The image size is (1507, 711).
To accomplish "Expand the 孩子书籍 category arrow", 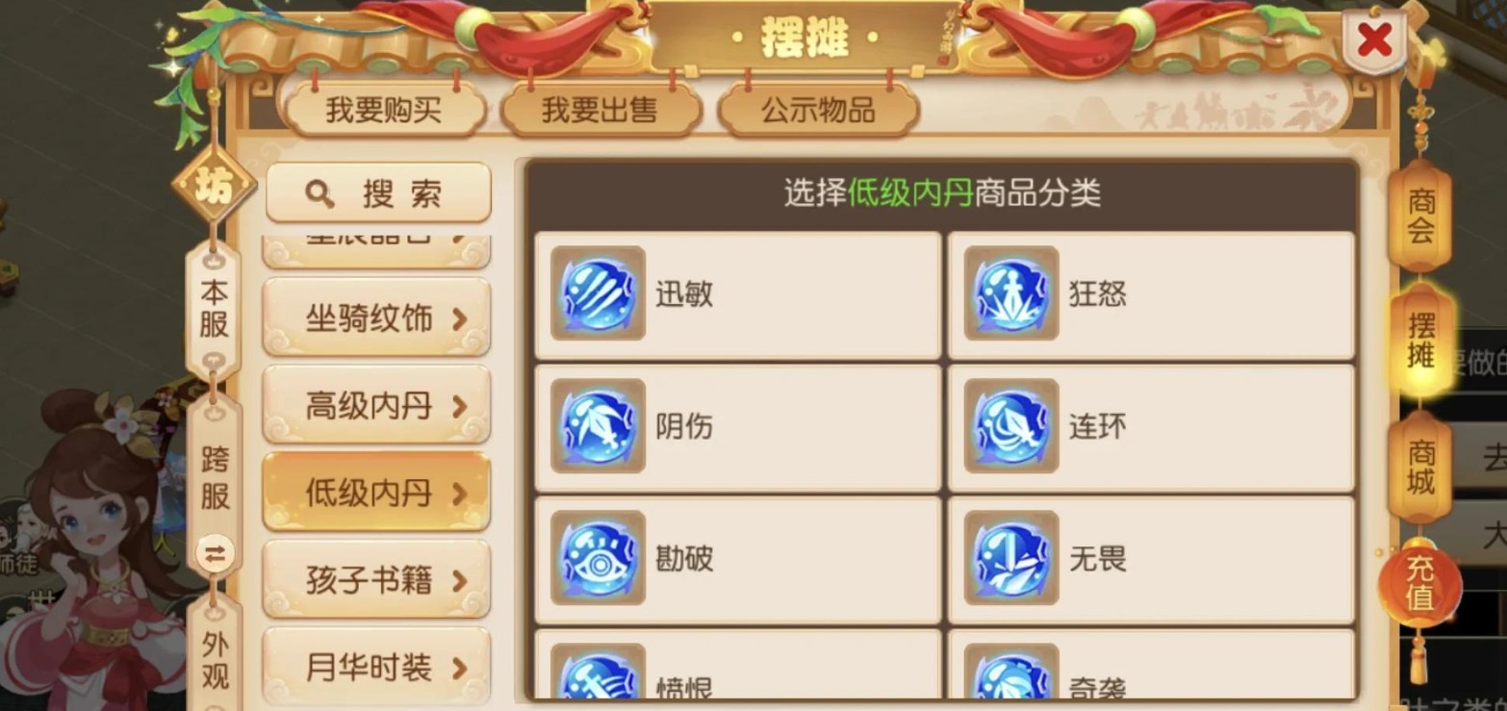I will [x=460, y=581].
